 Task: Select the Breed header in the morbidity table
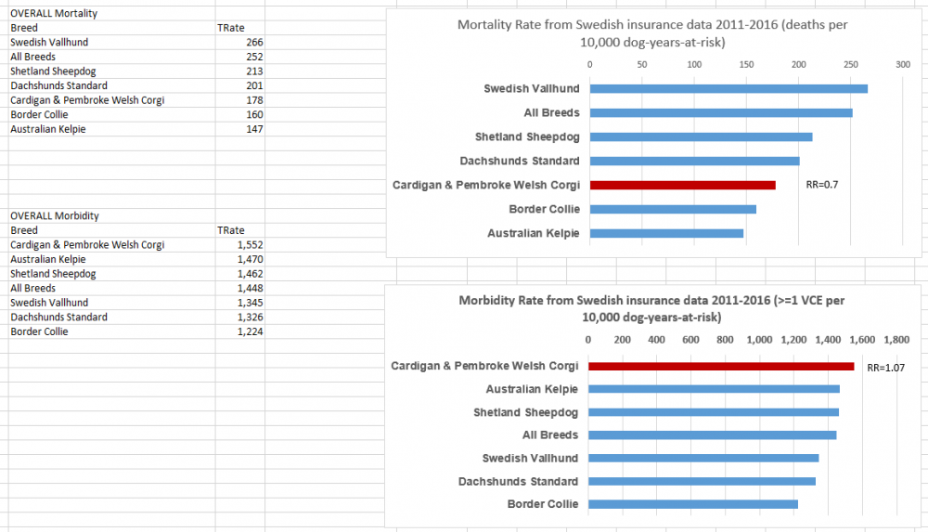[x=24, y=230]
